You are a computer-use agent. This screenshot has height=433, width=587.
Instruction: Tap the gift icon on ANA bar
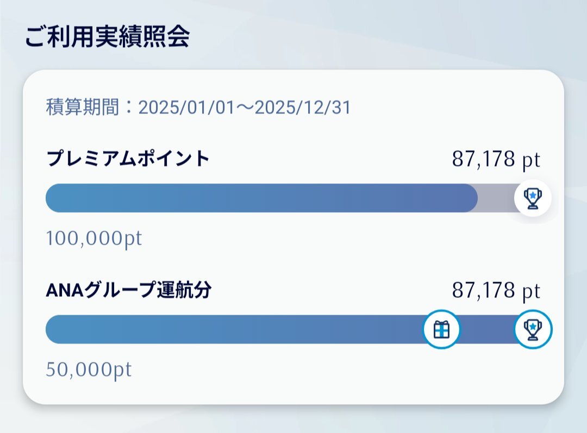[x=441, y=329]
